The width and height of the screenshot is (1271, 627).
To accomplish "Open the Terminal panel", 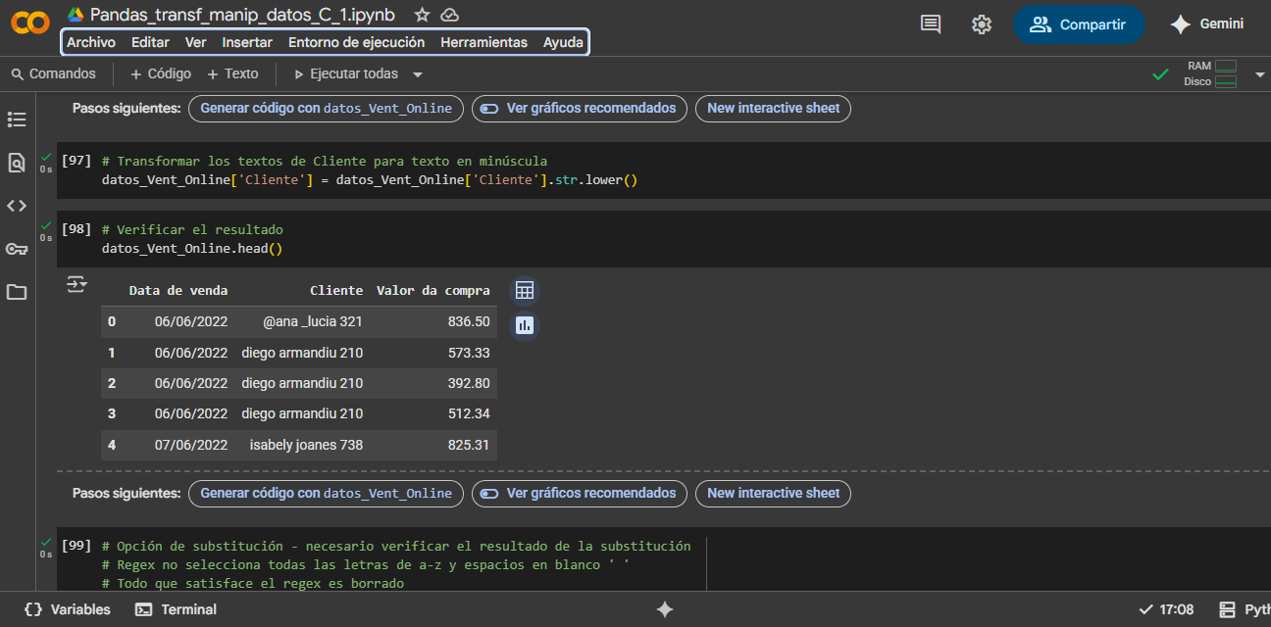I will [177, 609].
